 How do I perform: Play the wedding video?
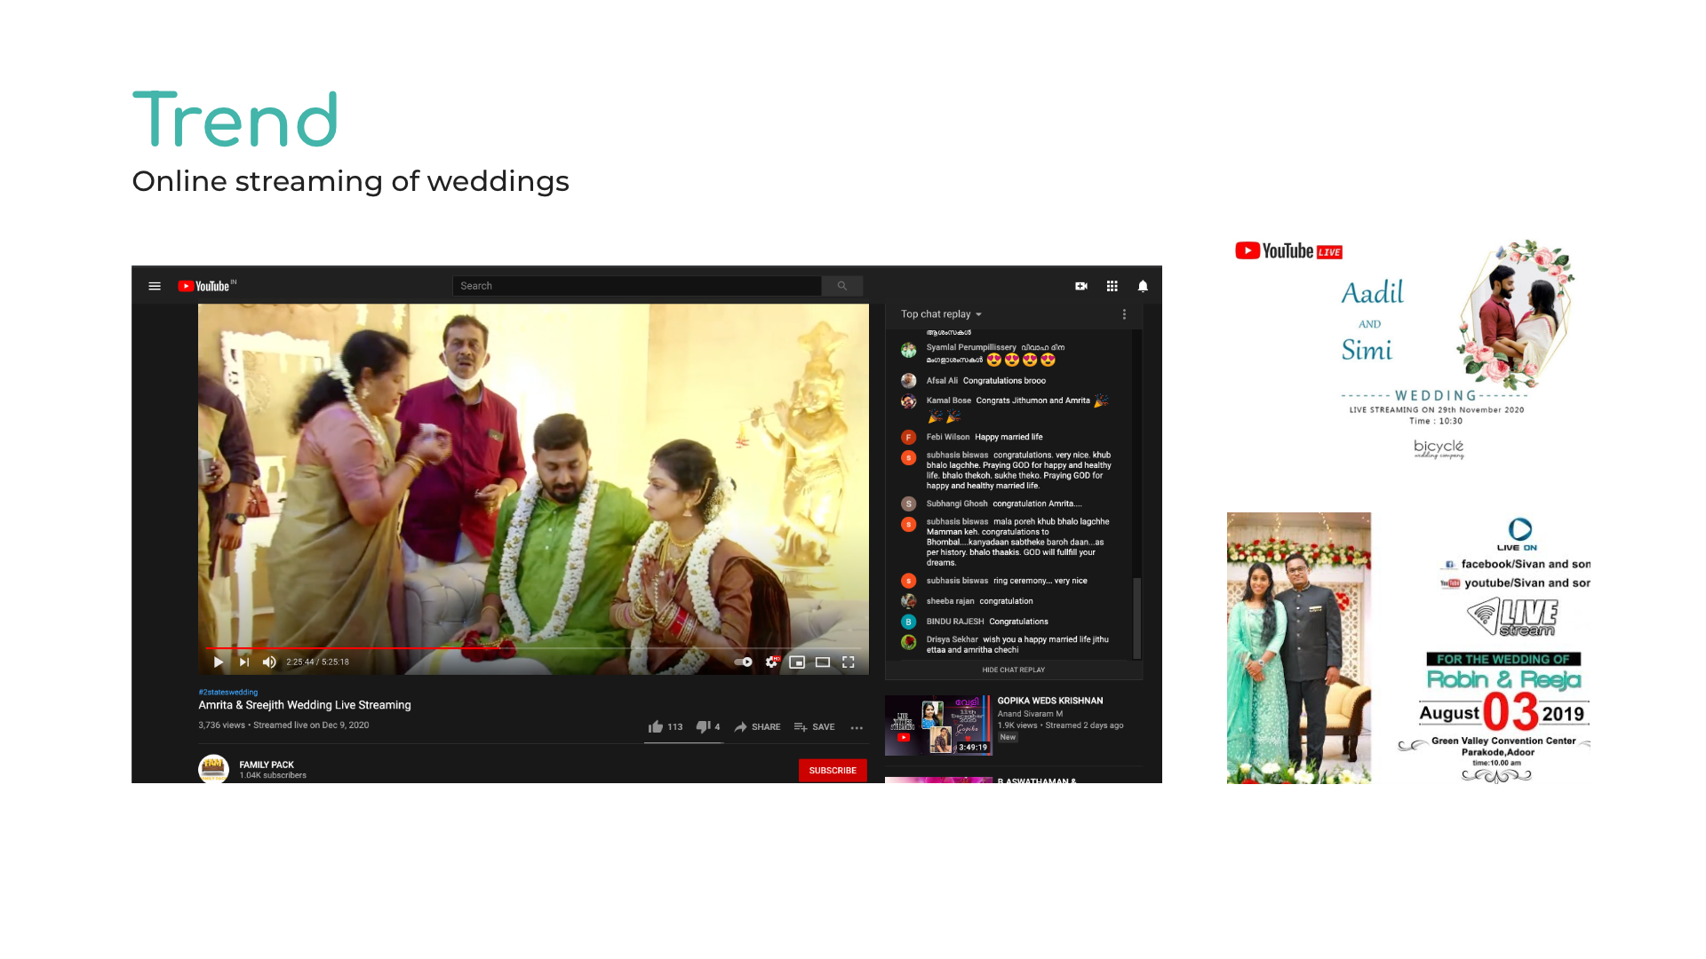tap(219, 662)
